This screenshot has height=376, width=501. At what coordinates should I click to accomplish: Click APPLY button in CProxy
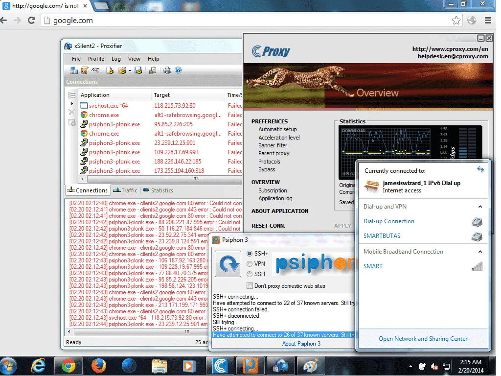point(342,226)
